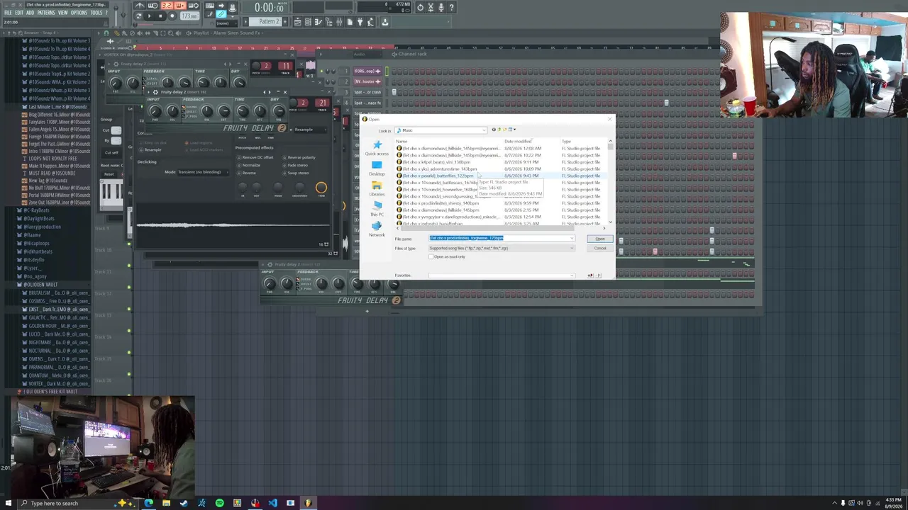Viewport: 908px width, 510px height.
Task: Expand the @C-RayBeats browser folder
Action: tap(35, 210)
